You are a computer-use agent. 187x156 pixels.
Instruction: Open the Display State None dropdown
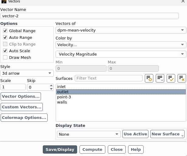coord(89,134)
